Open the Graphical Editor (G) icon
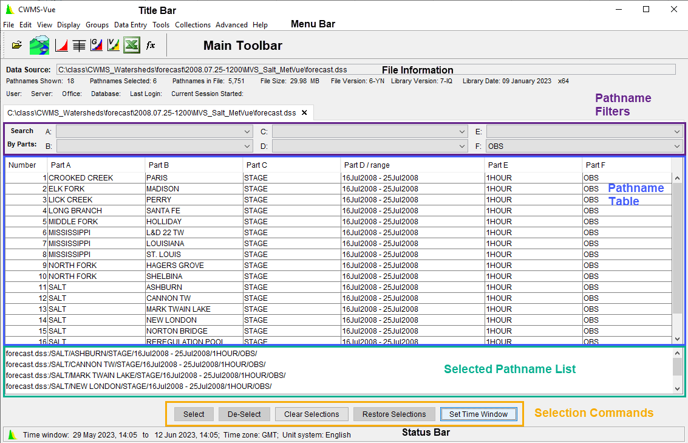The height and width of the screenshot is (443, 688). pyautogui.click(x=96, y=45)
